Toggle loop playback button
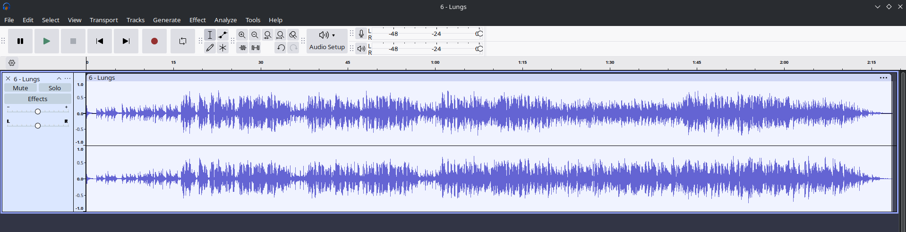Image resolution: width=906 pixels, height=232 pixels. tap(183, 41)
